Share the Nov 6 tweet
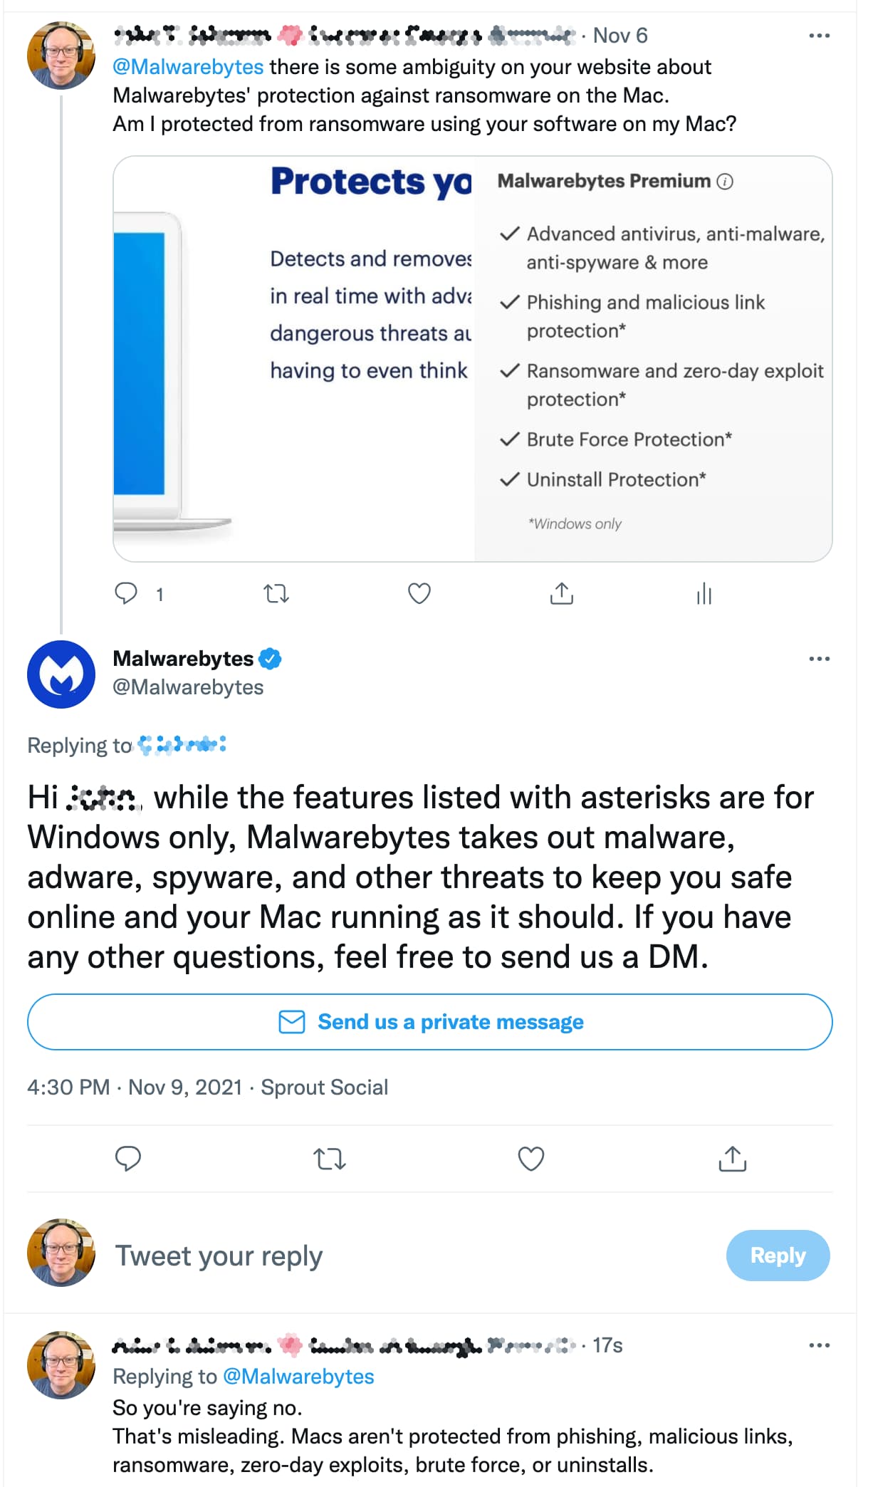 tap(561, 593)
